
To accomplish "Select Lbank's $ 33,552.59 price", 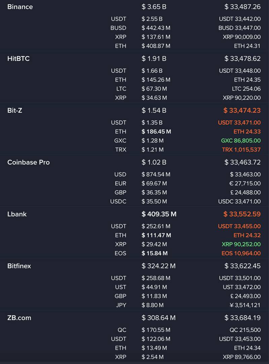I will [242, 214].
